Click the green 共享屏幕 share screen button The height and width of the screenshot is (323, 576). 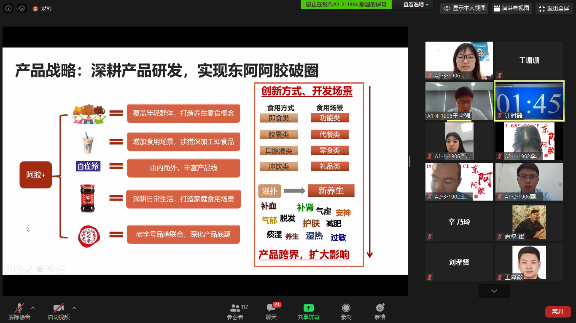click(309, 312)
